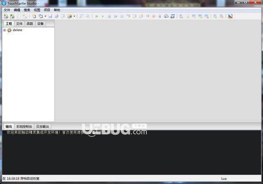Open the 搜索 menu

(27, 10)
